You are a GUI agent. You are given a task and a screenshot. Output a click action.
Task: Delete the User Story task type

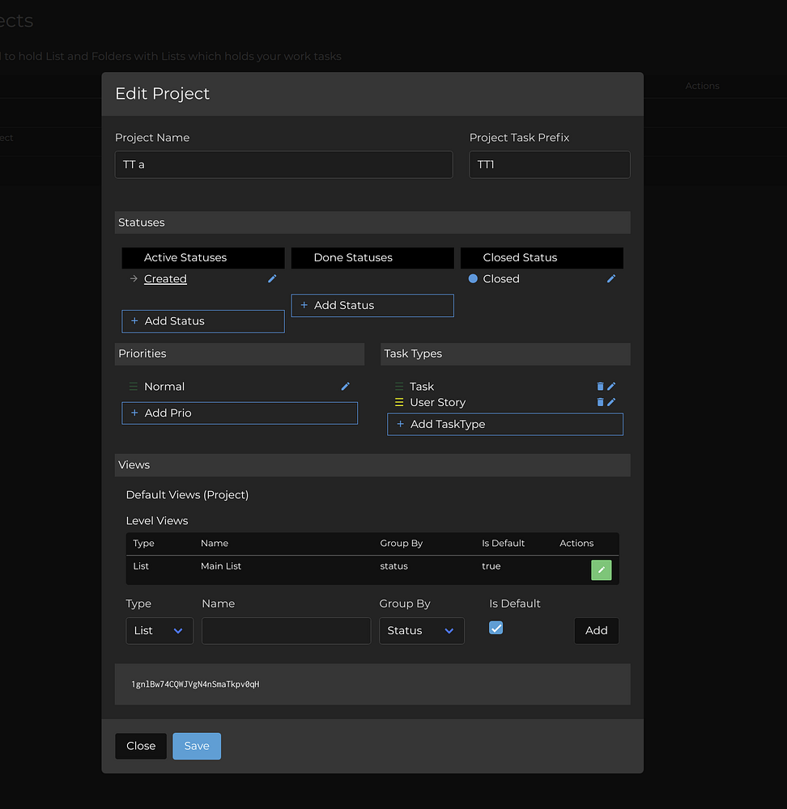click(600, 402)
